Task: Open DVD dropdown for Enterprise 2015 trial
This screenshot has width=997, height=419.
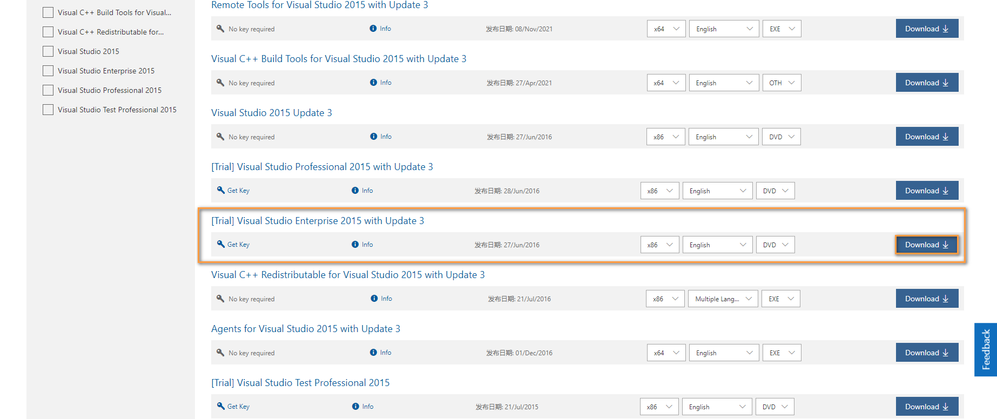Action: point(776,245)
